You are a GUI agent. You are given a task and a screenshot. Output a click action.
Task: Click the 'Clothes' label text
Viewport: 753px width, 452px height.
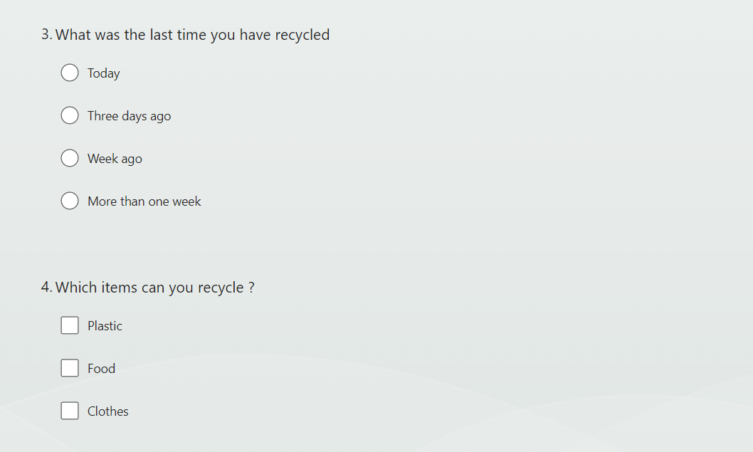tap(108, 411)
